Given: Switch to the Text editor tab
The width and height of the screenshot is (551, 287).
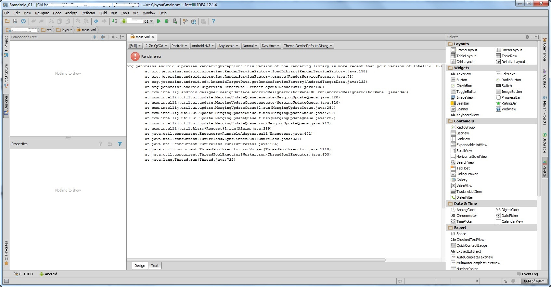Looking at the screenshot, I should [x=155, y=266].
